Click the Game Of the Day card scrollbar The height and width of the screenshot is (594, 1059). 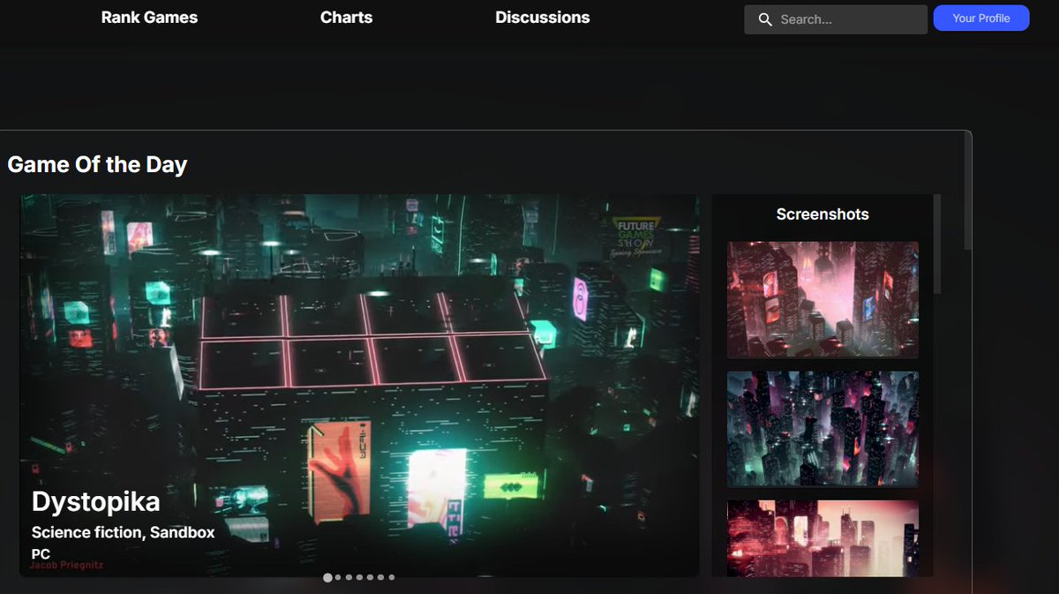968,192
